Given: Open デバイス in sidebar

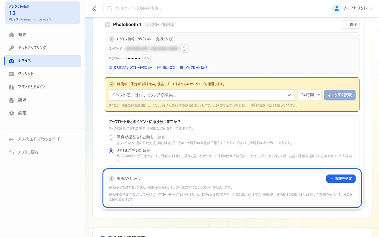Looking at the screenshot, I should click(43, 61).
